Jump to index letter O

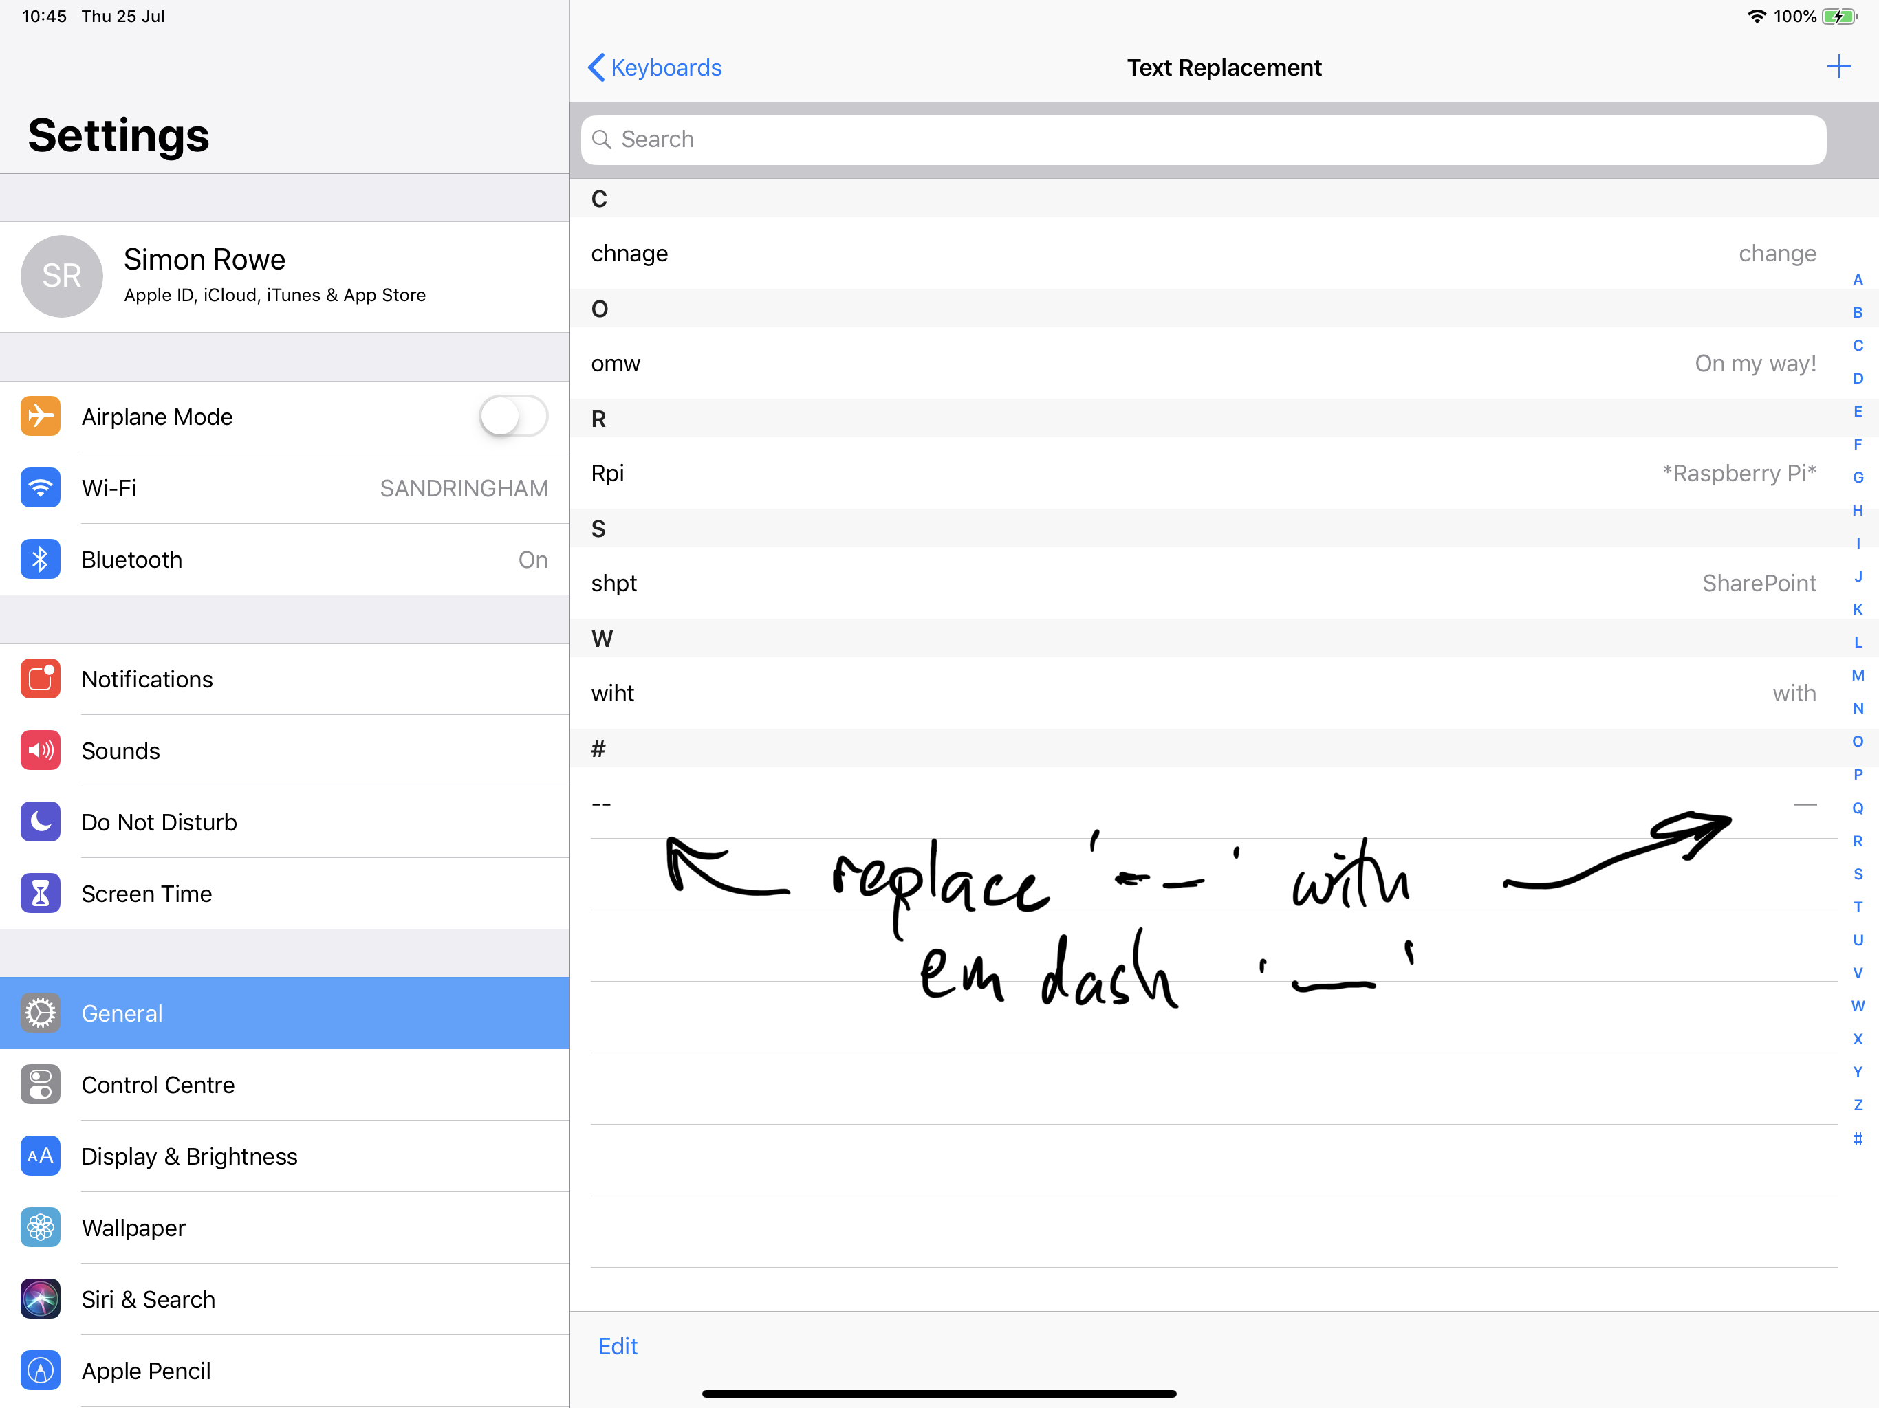(x=1858, y=741)
